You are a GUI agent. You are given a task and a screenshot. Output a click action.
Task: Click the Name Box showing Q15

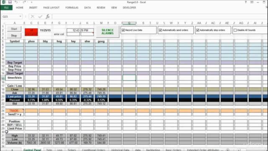pos(10,16)
